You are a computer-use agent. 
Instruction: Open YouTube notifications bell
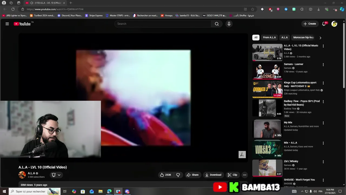324,24
